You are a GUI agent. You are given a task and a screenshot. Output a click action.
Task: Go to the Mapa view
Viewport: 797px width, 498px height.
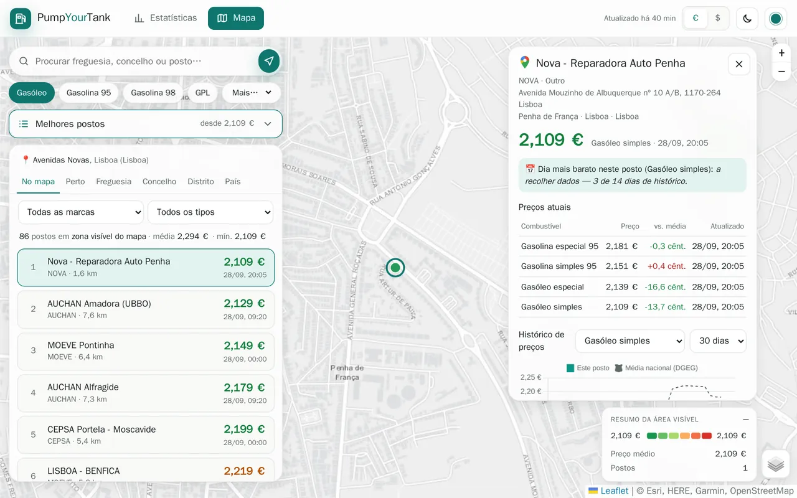pyautogui.click(x=236, y=18)
